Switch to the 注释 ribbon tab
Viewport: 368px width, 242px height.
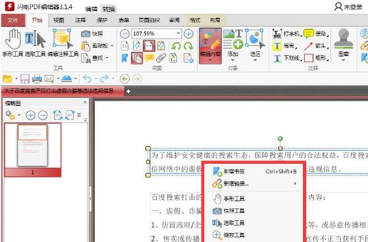point(80,20)
